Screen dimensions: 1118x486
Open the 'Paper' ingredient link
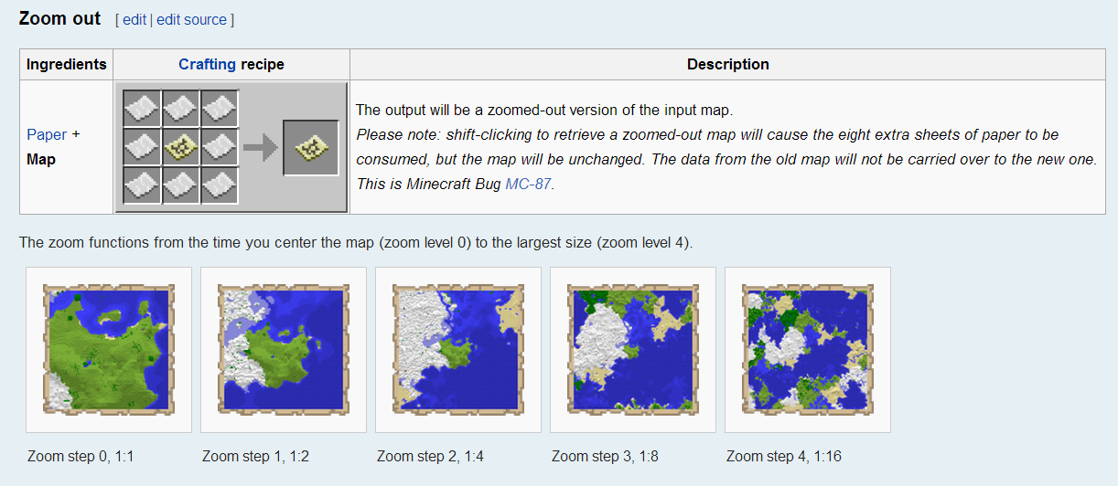47,134
